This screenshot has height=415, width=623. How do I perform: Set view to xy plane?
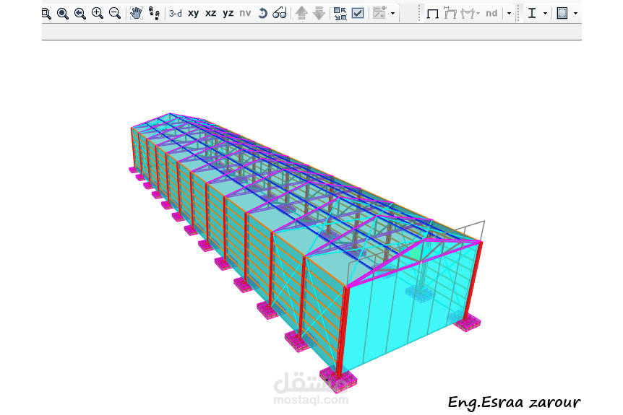[194, 14]
